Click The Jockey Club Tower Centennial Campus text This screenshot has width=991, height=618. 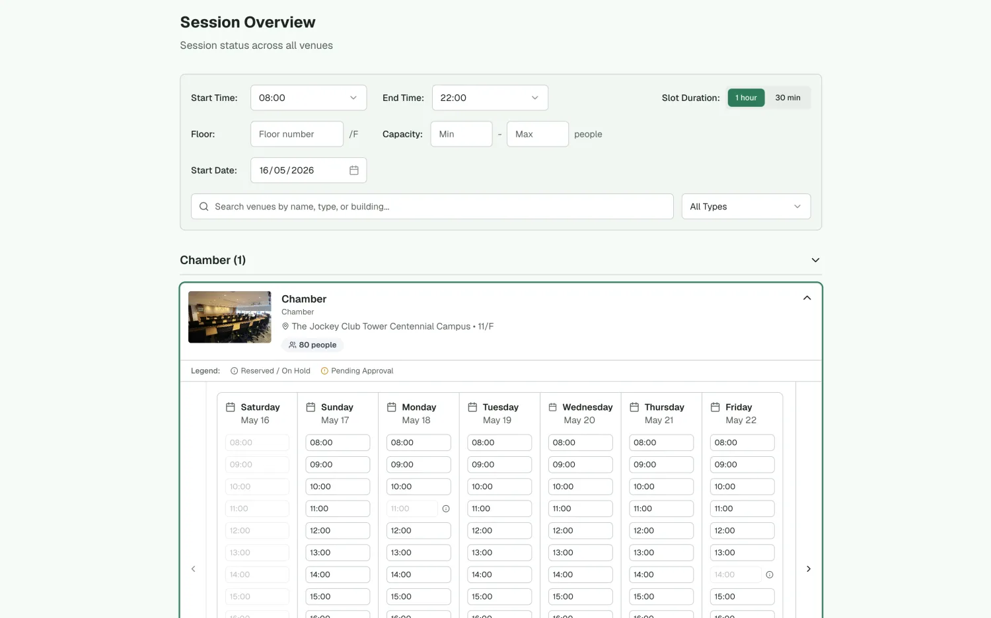[x=381, y=326]
